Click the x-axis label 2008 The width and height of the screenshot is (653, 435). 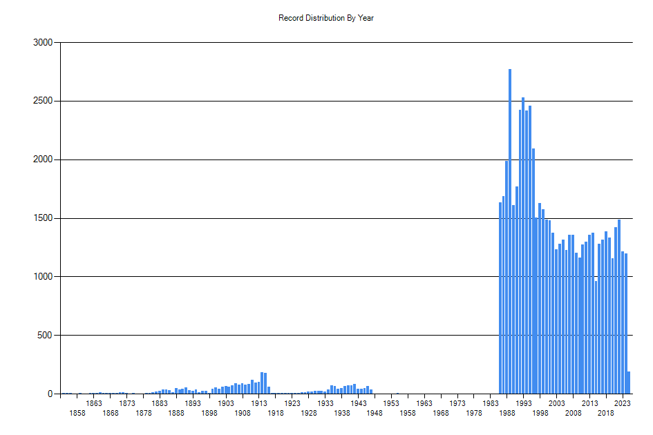(x=573, y=413)
